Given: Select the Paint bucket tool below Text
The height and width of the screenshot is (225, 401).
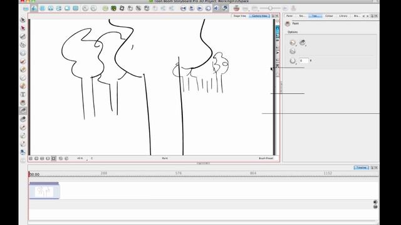Looking at the screenshot, I should point(23,102).
